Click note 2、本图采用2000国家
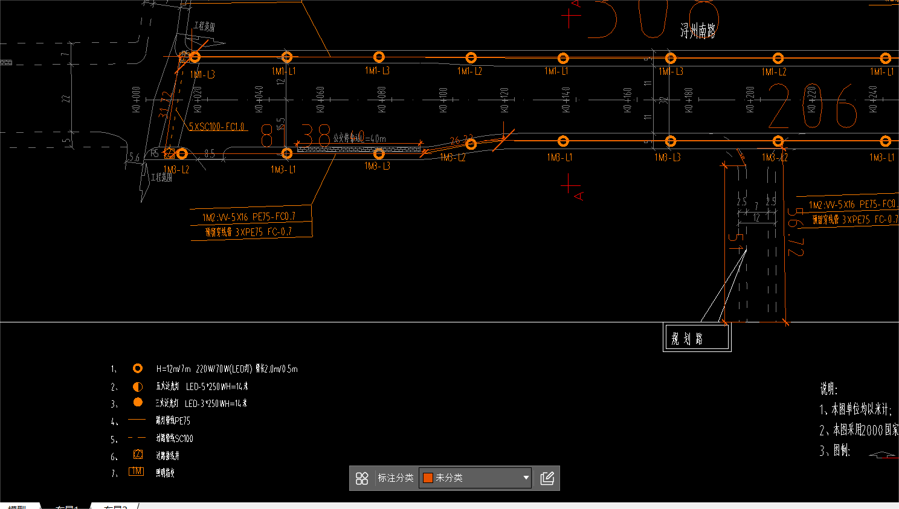This screenshot has width=899, height=509. coord(859,430)
